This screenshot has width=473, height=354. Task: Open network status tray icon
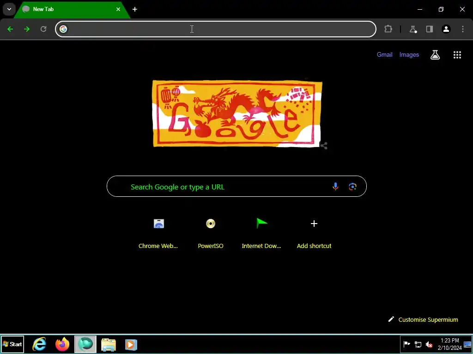[x=418, y=344]
